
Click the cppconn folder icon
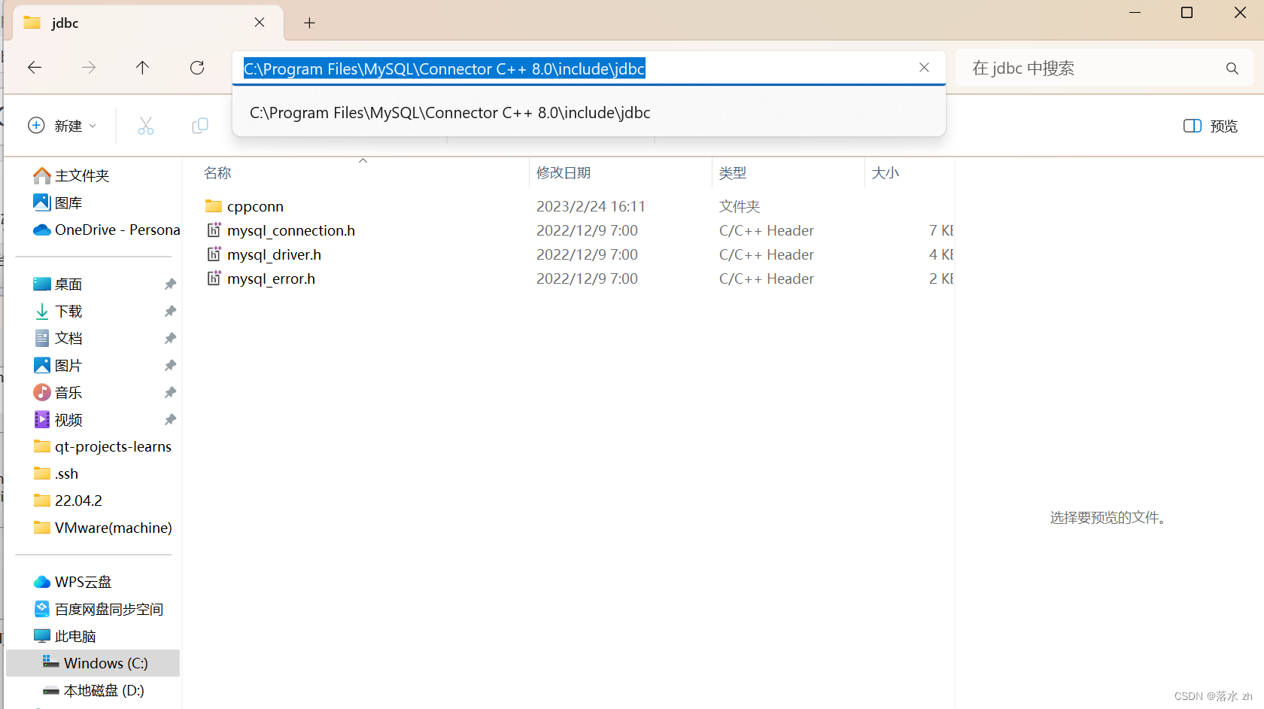[214, 206]
